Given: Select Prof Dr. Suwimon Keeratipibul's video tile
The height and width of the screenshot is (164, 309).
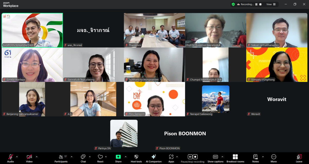Looking at the screenshot, I should pyautogui.click(x=216, y=30).
